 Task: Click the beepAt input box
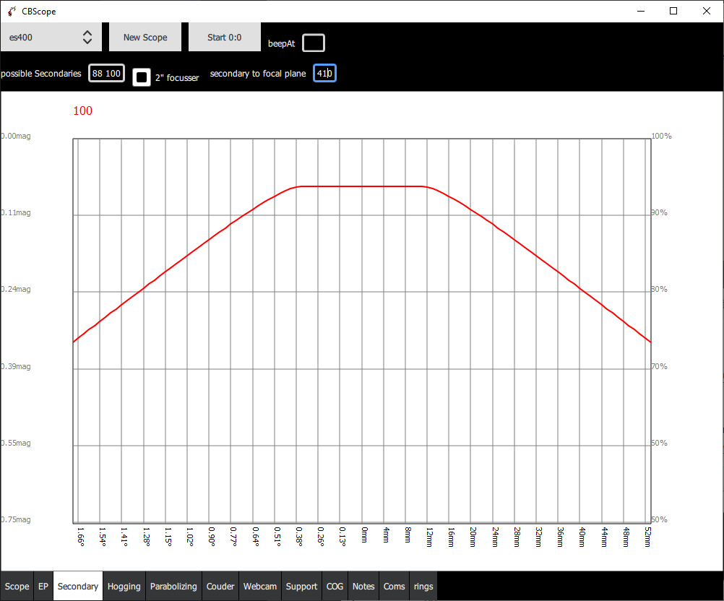point(314,43)
